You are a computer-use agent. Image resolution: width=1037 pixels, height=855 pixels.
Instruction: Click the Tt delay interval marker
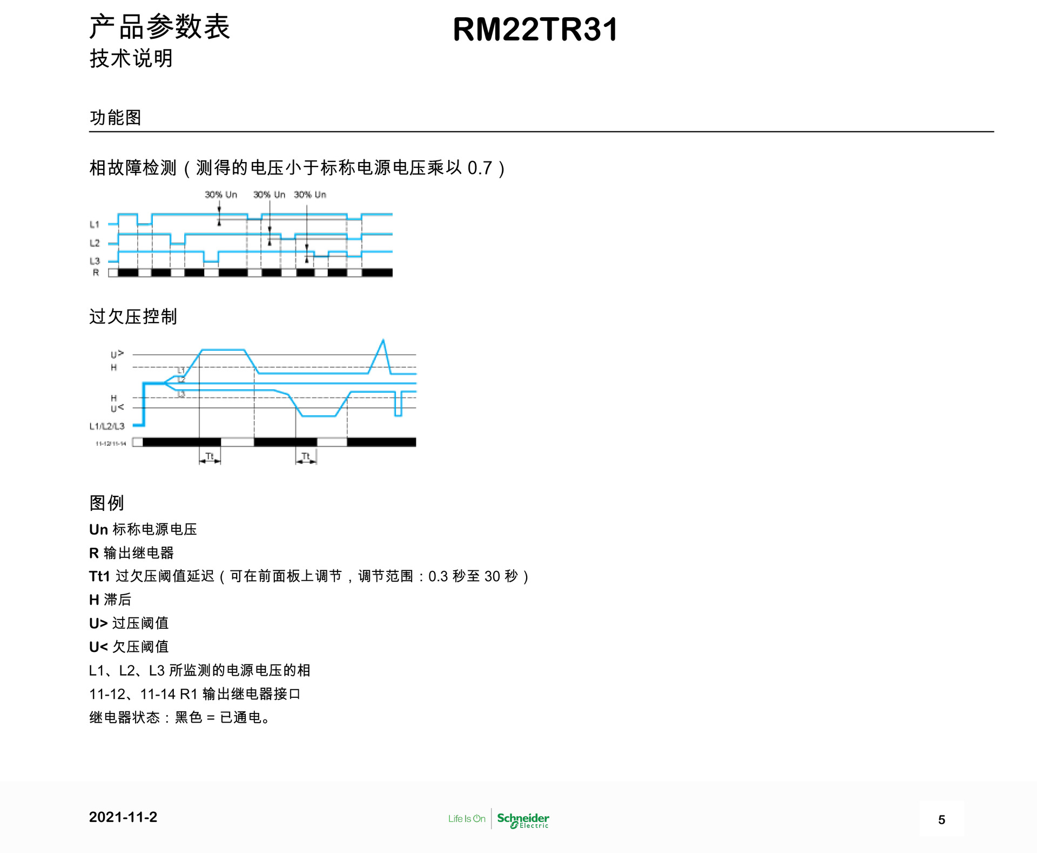(210, 456)
